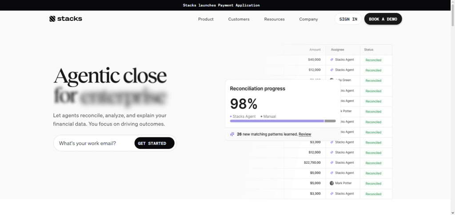Click the grey Manual legend dot
The image size is (455, 215).
point(261,117)
